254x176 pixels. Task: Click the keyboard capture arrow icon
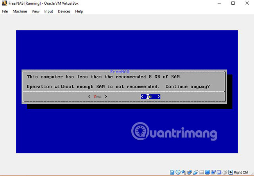[x=231, y=172]
